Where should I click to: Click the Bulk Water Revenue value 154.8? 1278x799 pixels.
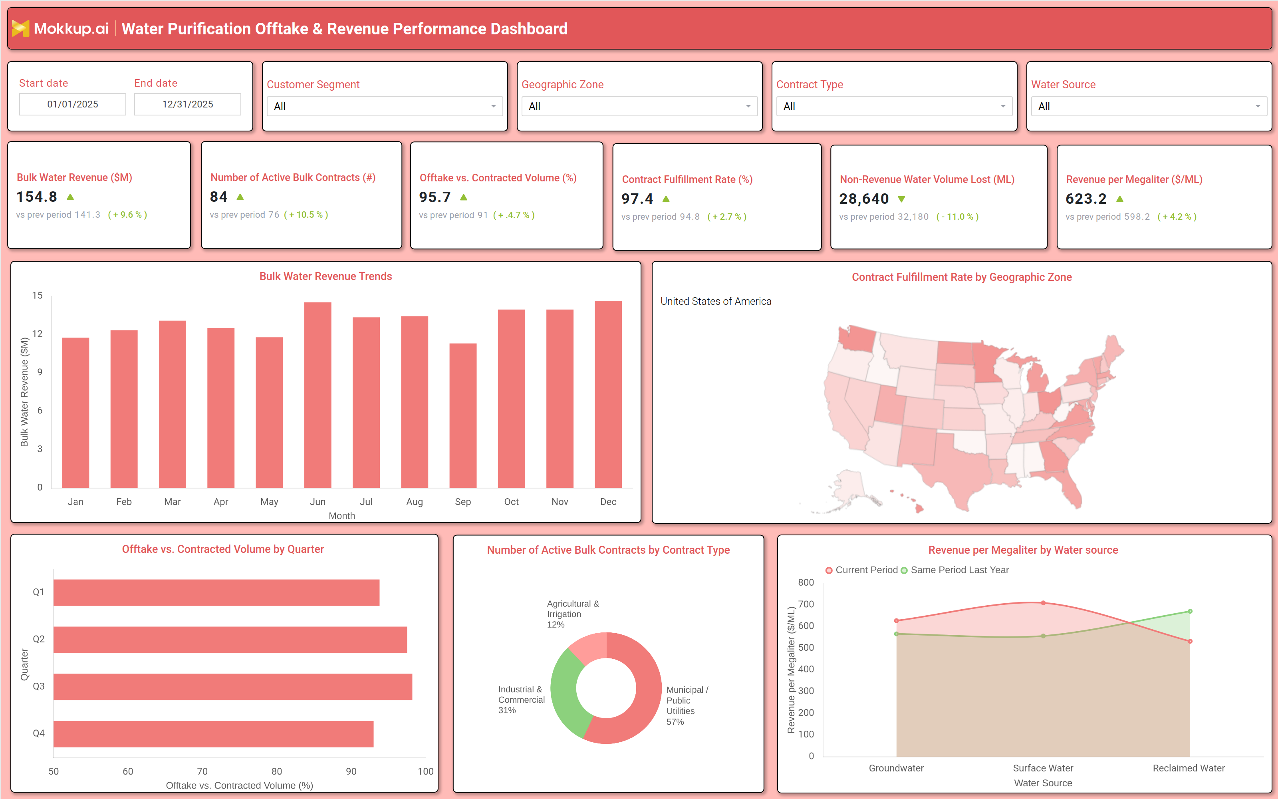(x=37, y=197)
